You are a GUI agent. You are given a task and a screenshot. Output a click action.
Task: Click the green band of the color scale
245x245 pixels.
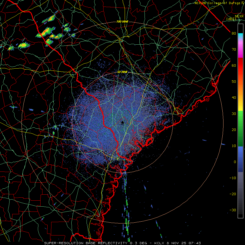240,128
